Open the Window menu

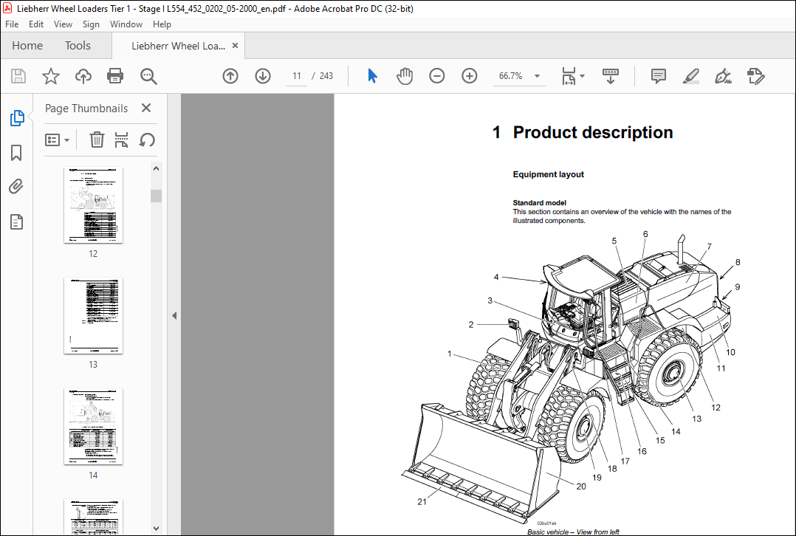[x=126, y=24]
